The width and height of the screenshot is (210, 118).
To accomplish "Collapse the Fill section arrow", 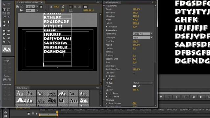I will pos(104,79).
